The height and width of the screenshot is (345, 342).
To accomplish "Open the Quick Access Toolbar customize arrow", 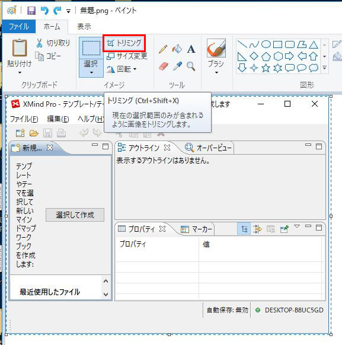I will click(68, 11).
